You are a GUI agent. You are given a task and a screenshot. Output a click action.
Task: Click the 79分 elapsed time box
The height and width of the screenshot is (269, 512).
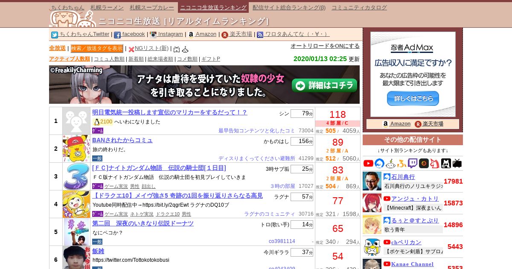302,114
